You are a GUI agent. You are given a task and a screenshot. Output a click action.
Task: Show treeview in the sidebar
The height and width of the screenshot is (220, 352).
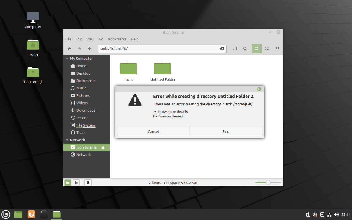tap(76, 182)
